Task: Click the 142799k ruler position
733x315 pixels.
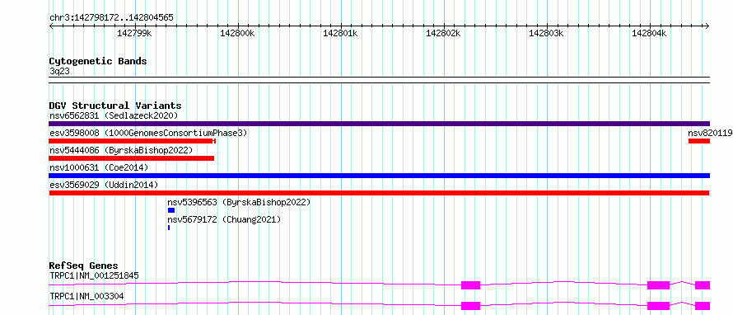Action: click(134, 33)
